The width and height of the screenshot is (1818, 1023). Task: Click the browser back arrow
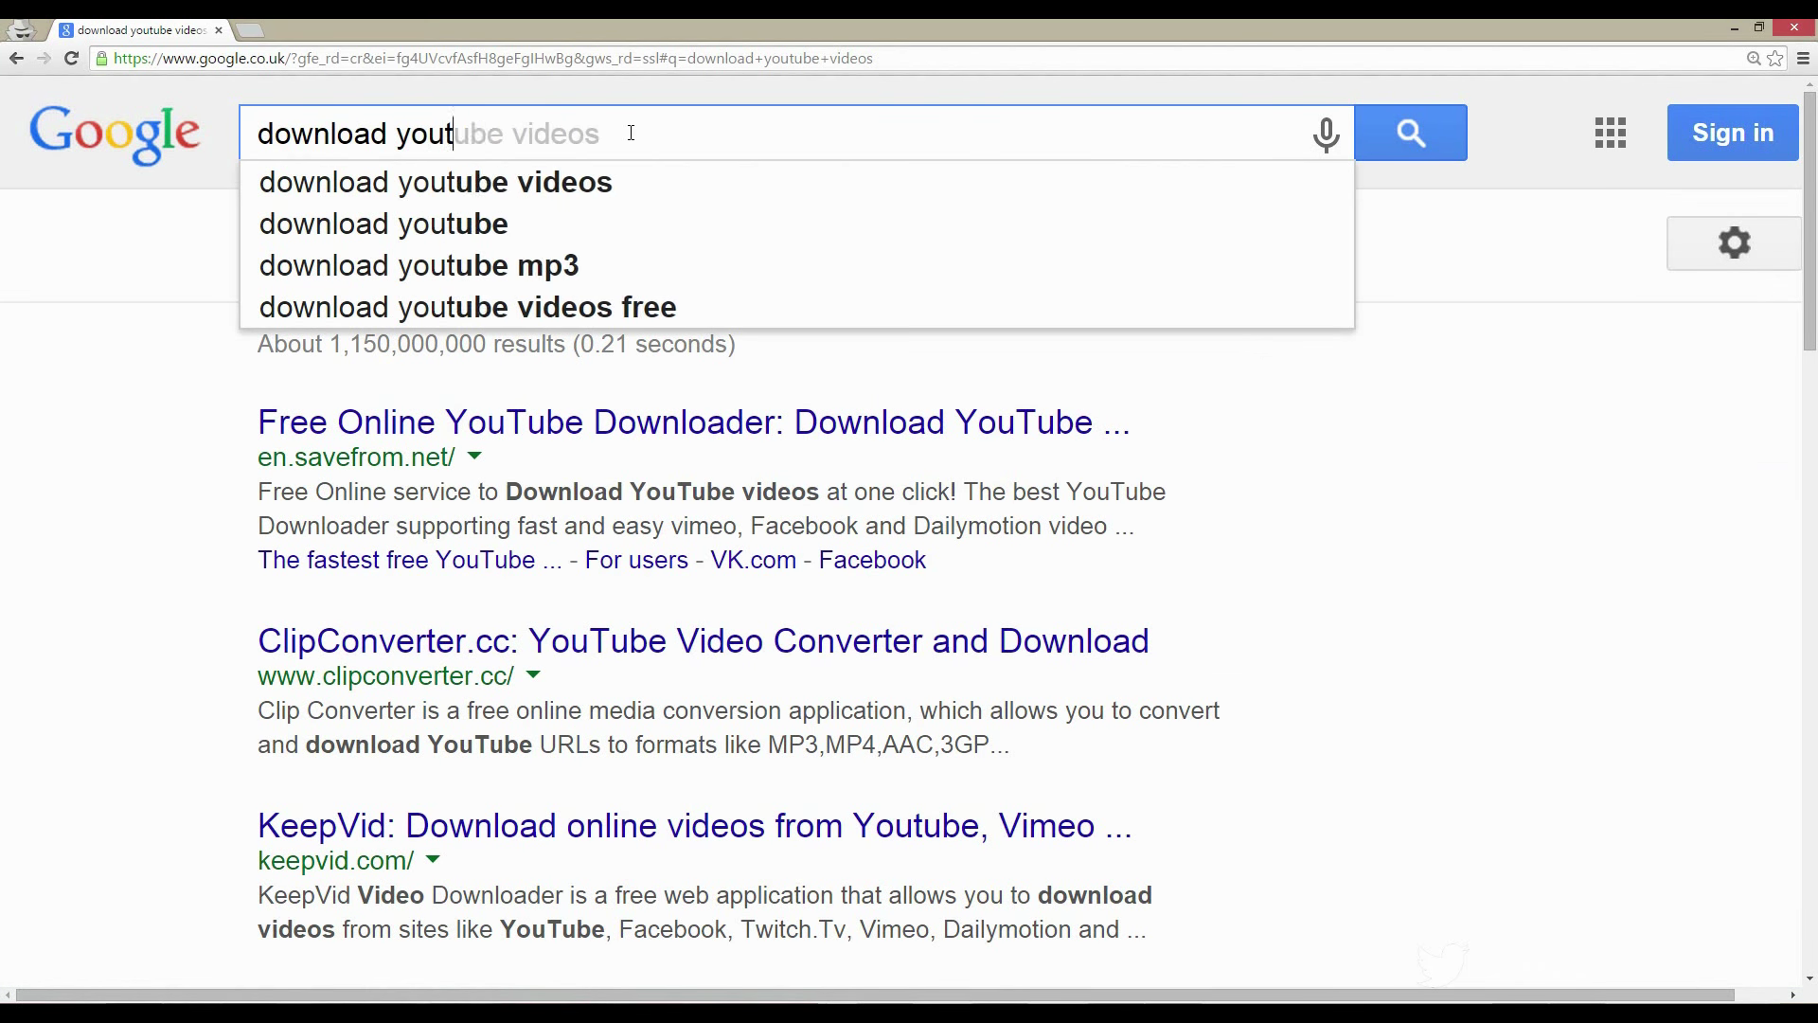pos(16,59)
